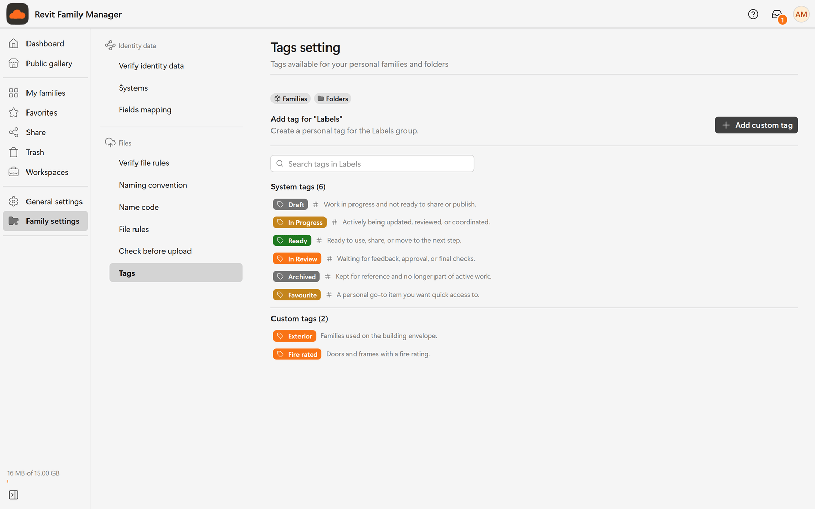This screenshot has width=815, height=509.
Task: Click the Revit Family Manager cloud logo
Action: point(17,14)
